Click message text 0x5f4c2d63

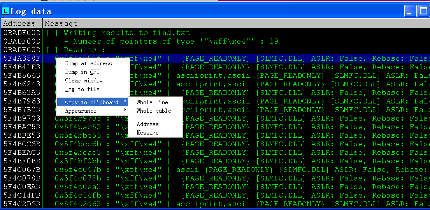click(x=78, y=204)
